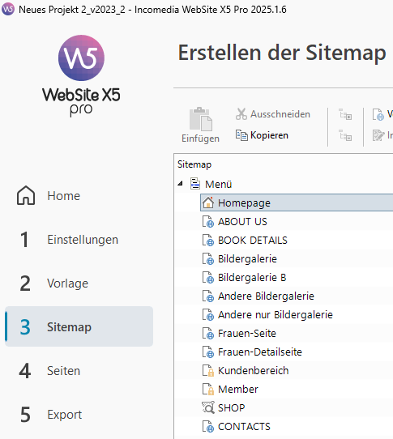
Task: Click the lower level-collapse toolbar icon
Action: click(345, 135)
